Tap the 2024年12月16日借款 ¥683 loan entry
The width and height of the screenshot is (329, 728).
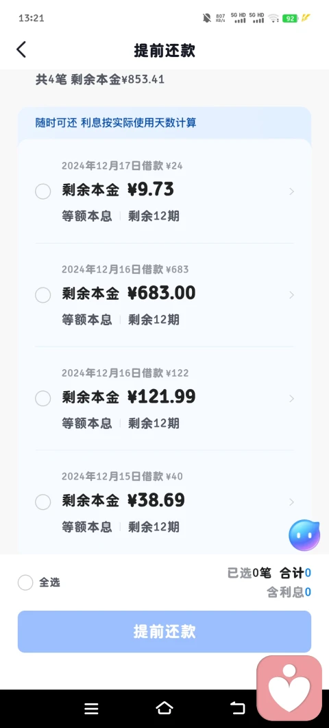click(164, 295)
